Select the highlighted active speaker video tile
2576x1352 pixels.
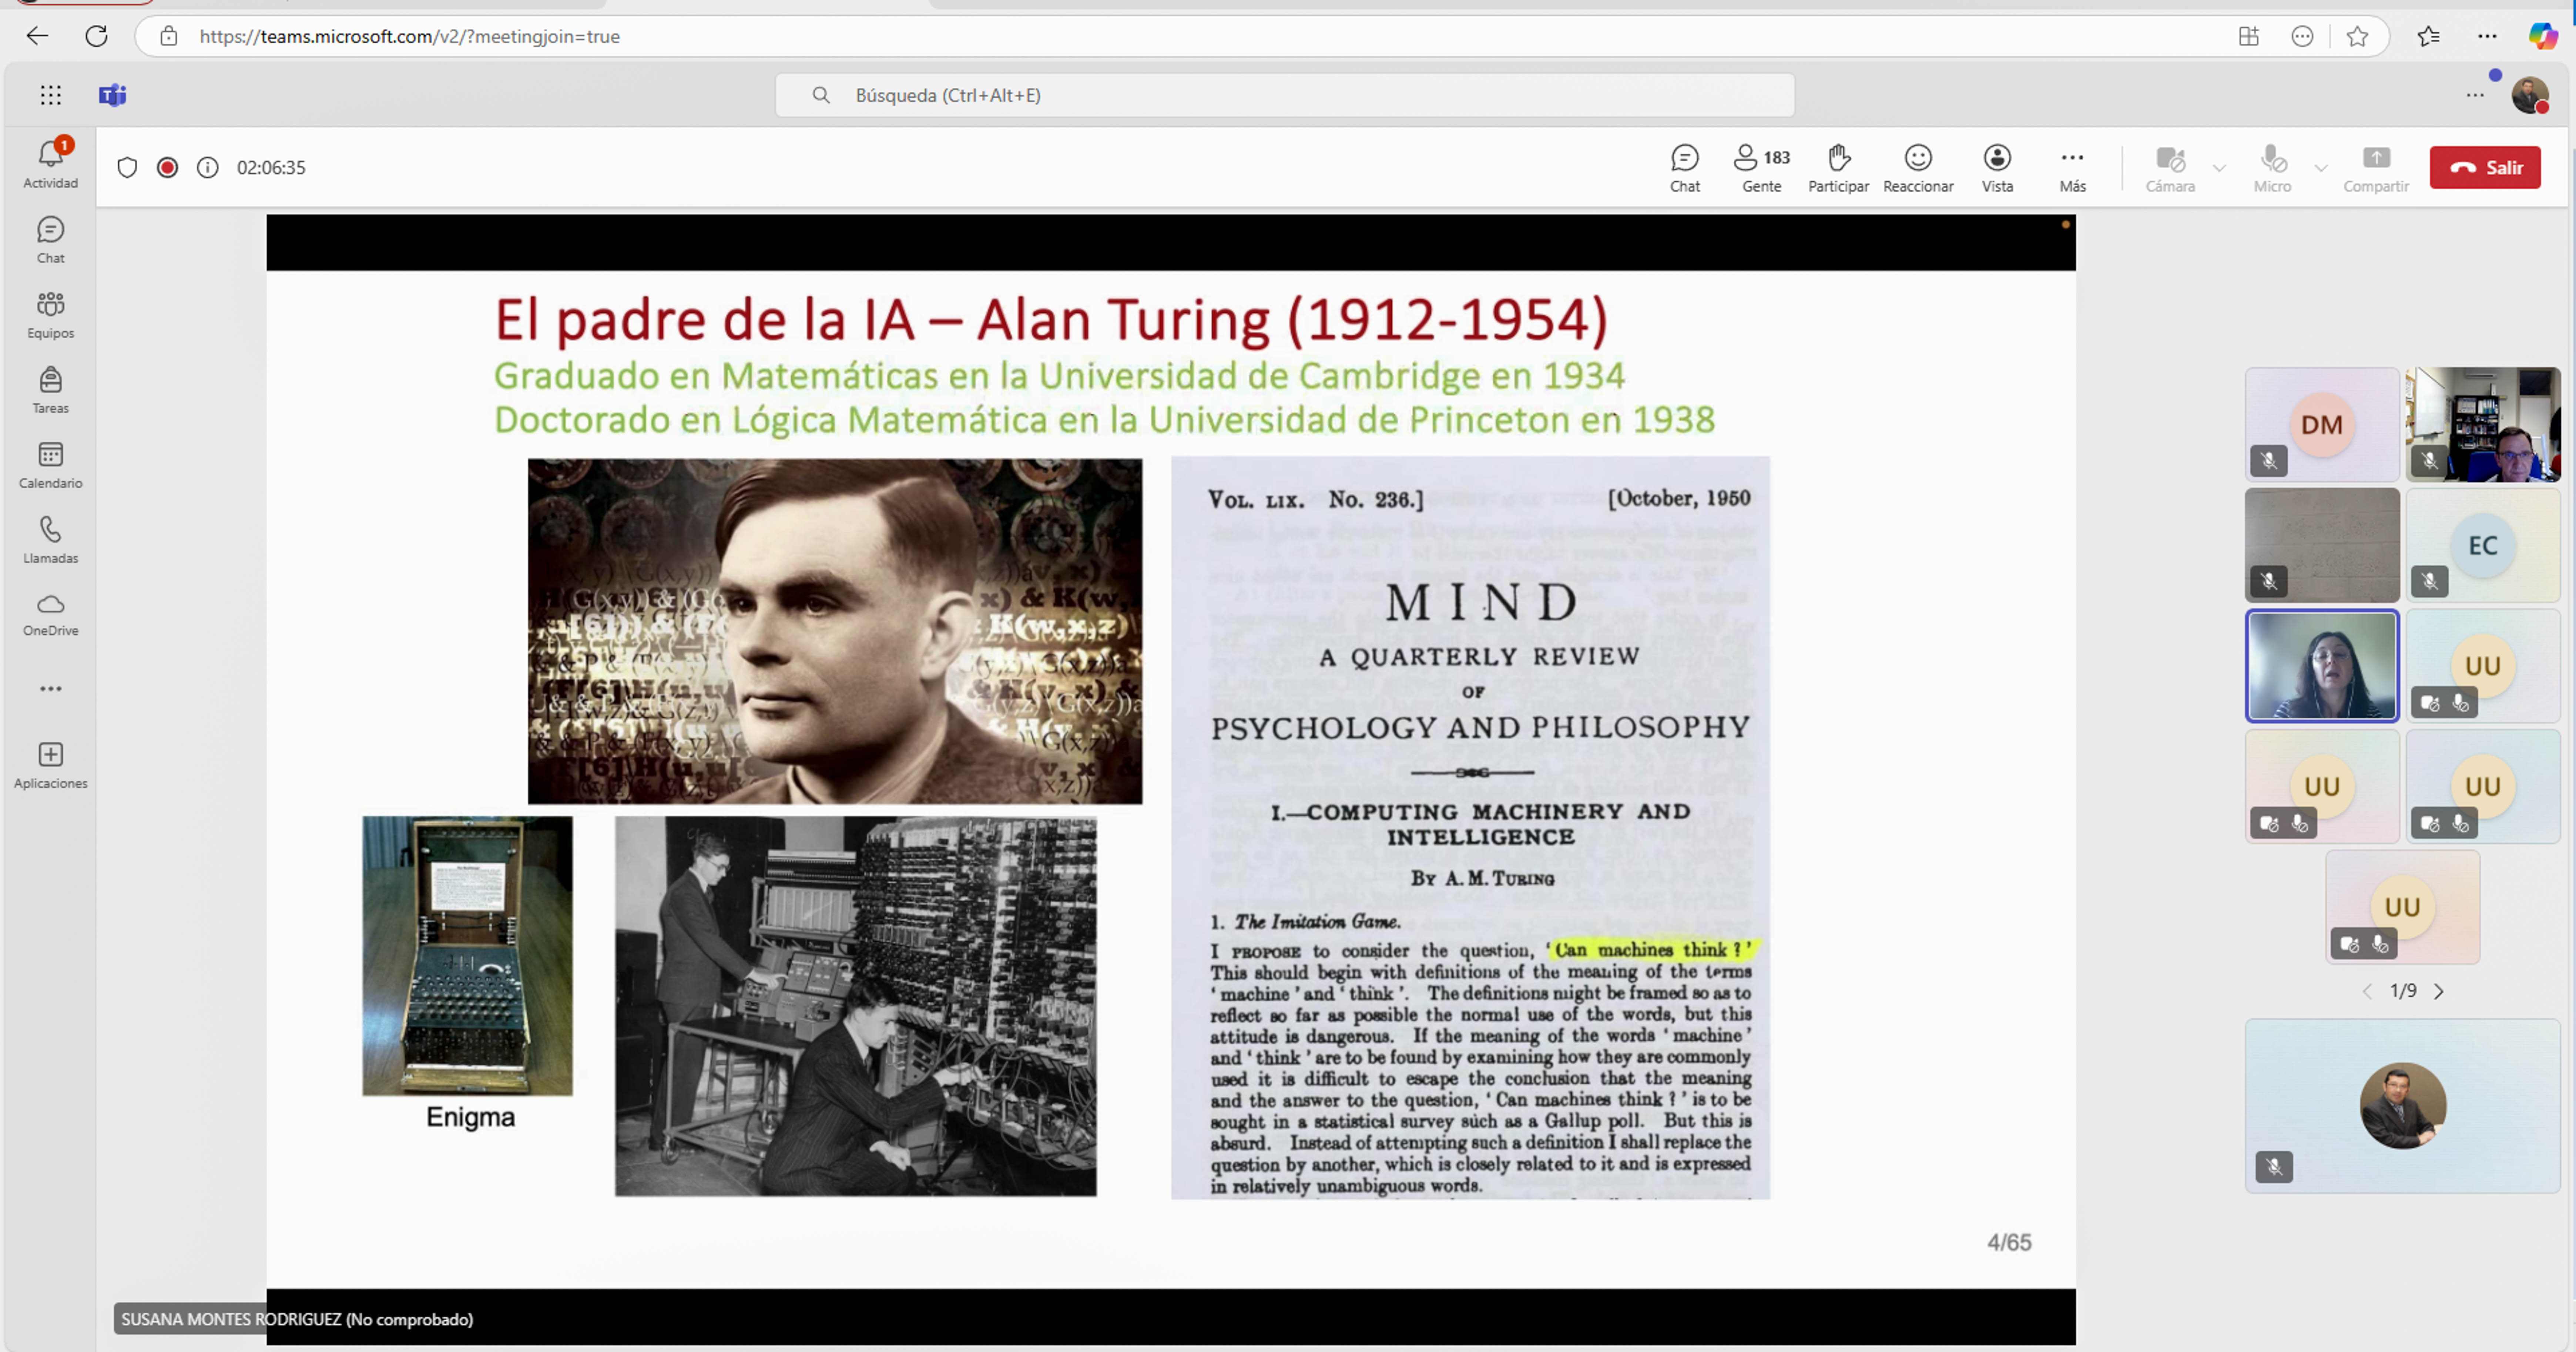[2322, 666]
